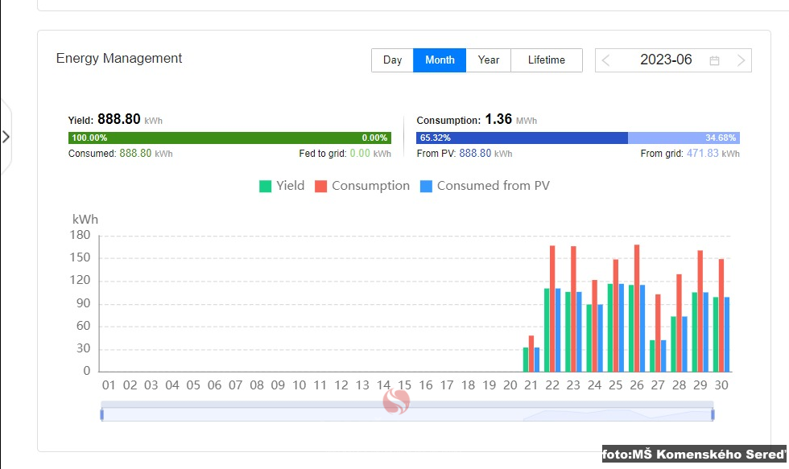This screenshot has width=789, height=469.
Task: Click y-axis label 180
Action: (80, 235)
